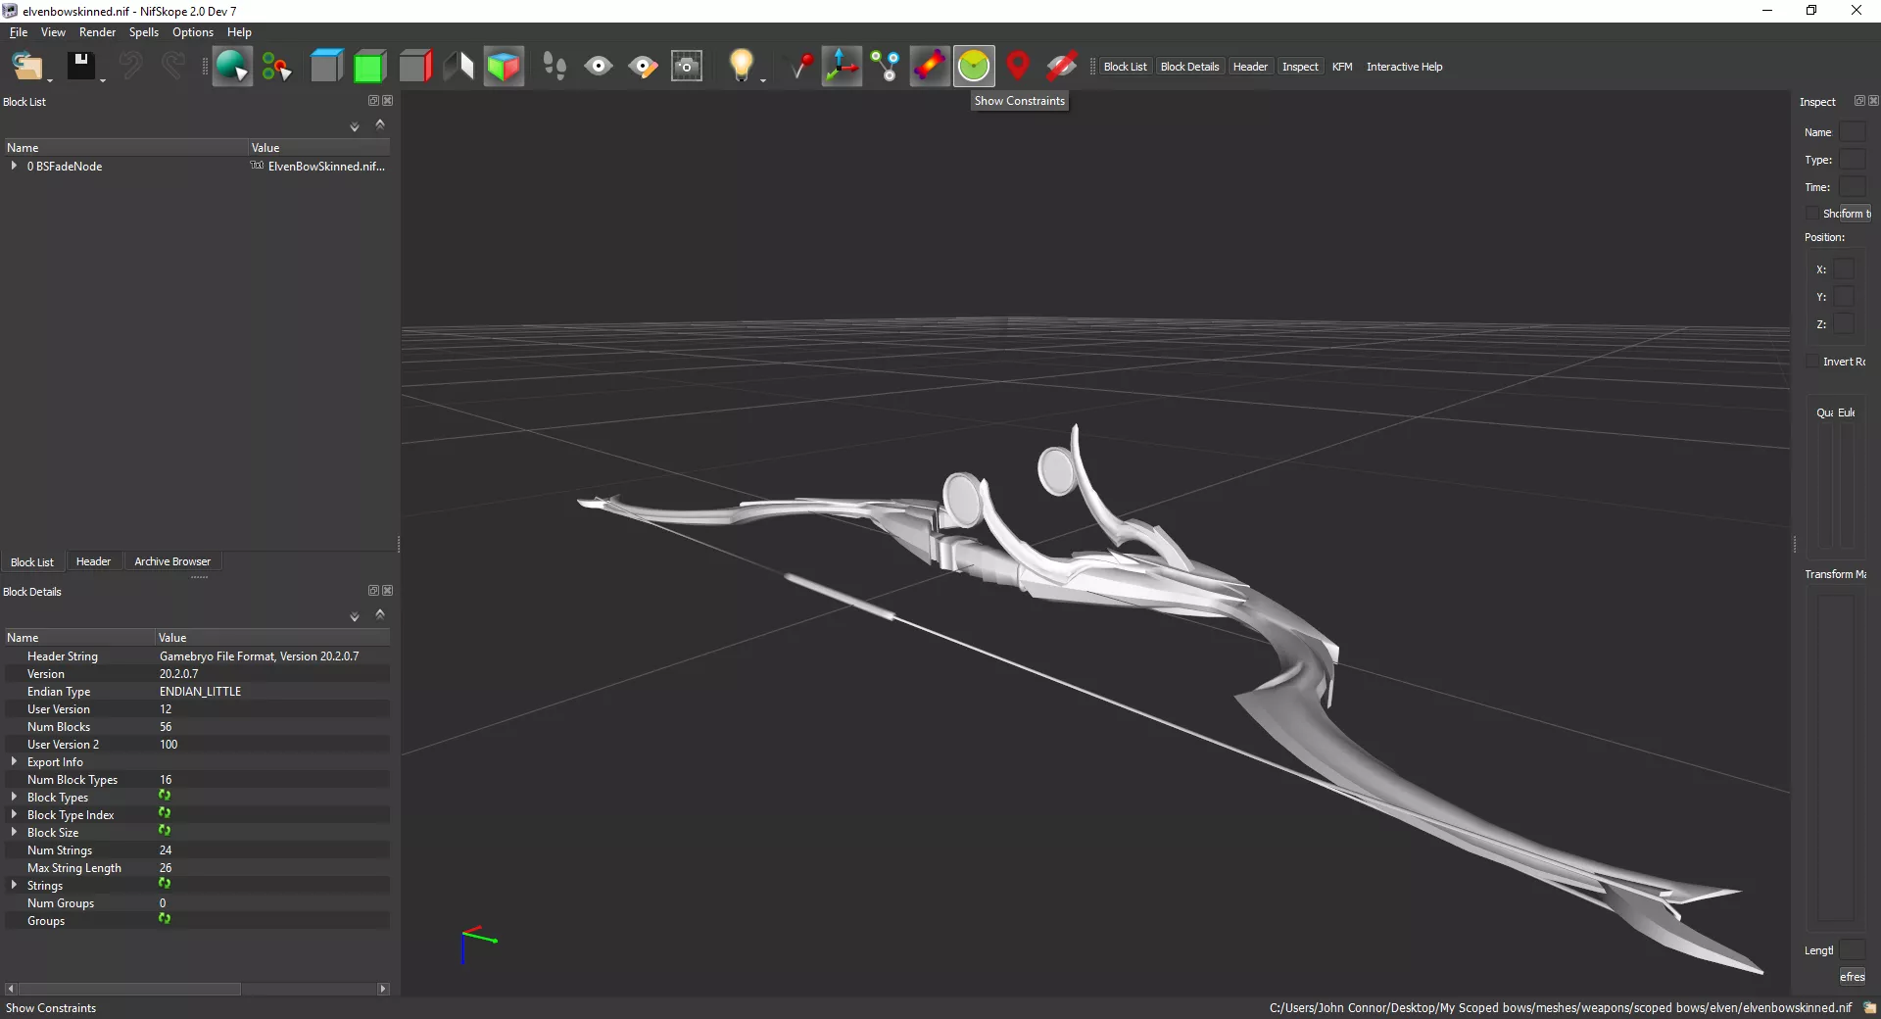Open the Options menu
The width and height of the screenshot is (1881, 1019).
pos(193,32)
